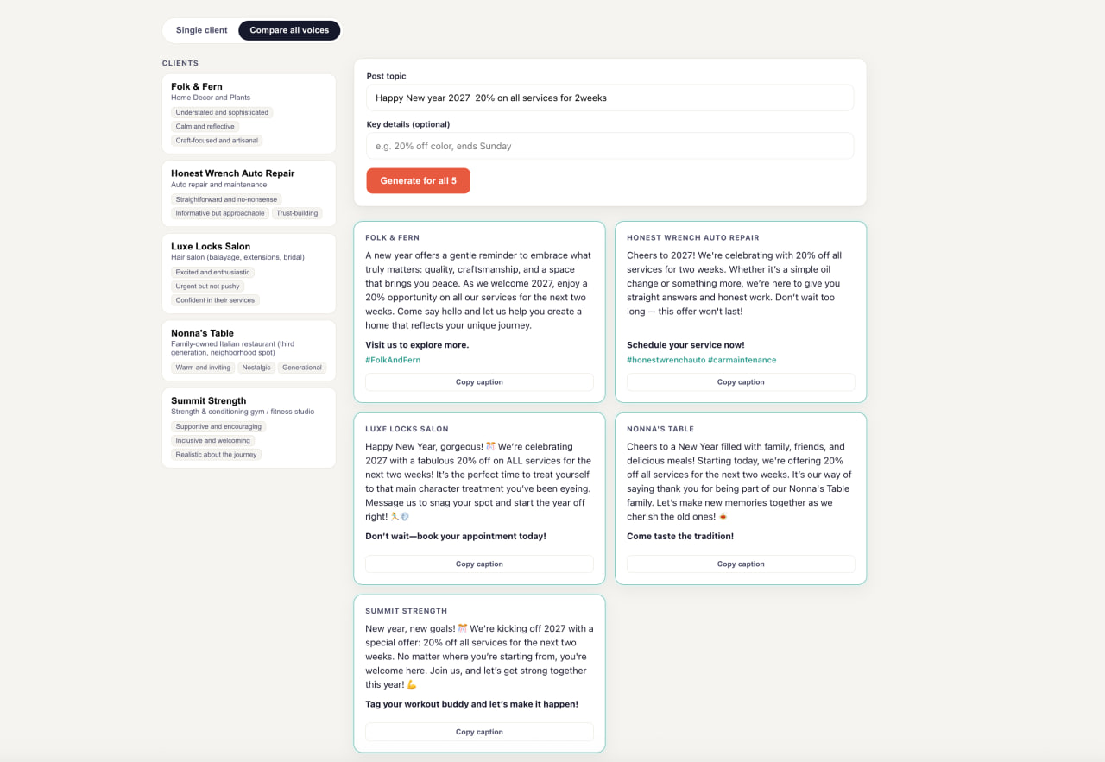Image resolution: width=1105 pixels, height=762 pixels.
Task: Select Honest Wrench Auto Repair client
Action: coord(249,193)
